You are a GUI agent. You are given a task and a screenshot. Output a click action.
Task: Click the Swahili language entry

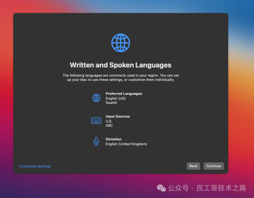(x=111, y=103)
